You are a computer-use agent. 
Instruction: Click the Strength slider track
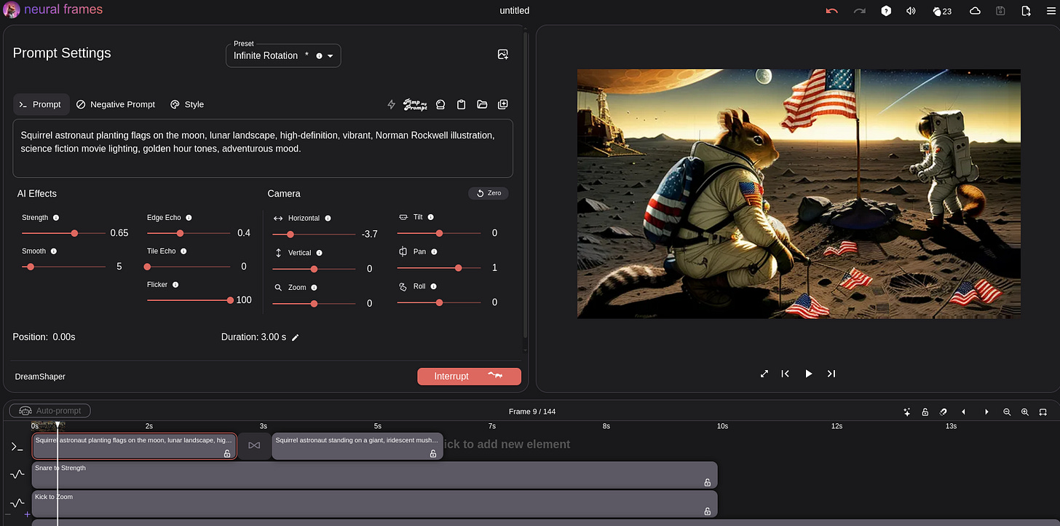click(63, 233)
